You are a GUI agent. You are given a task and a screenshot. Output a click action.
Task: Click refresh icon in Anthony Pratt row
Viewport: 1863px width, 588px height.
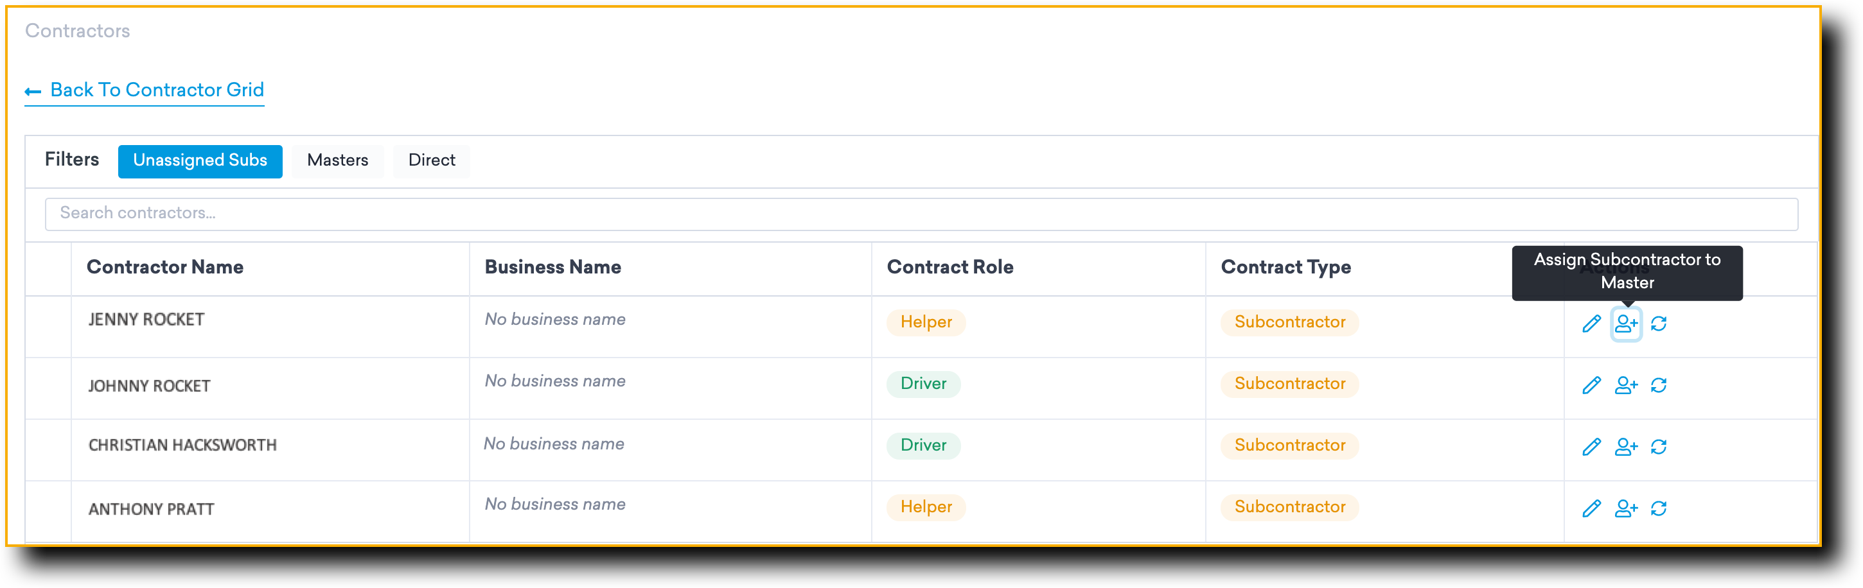pyautogui.click(x=1658, y=508)
